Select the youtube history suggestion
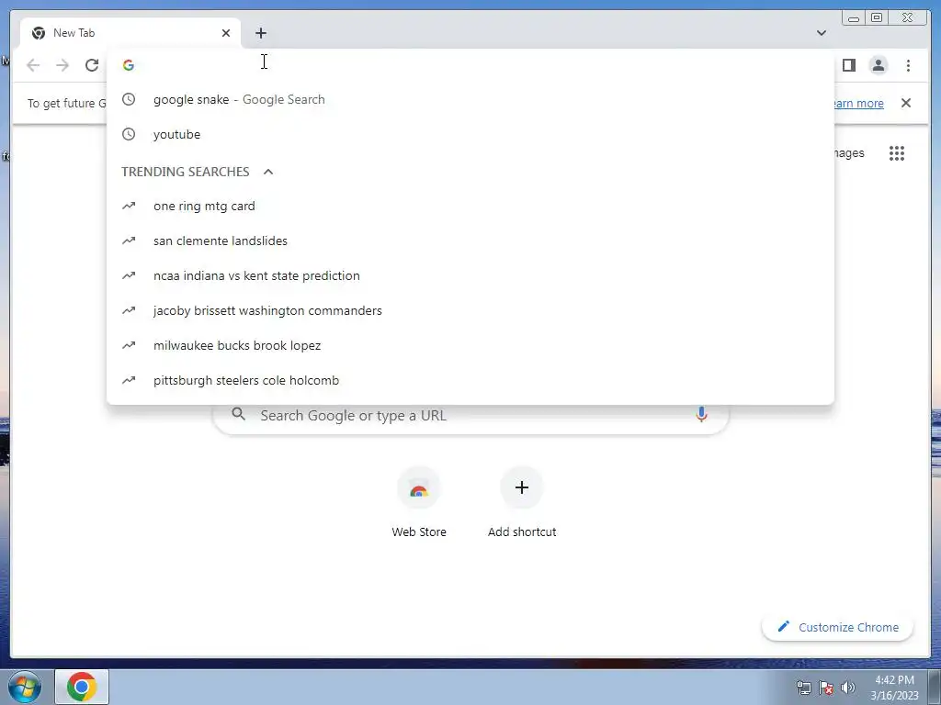 pos(470,134)
